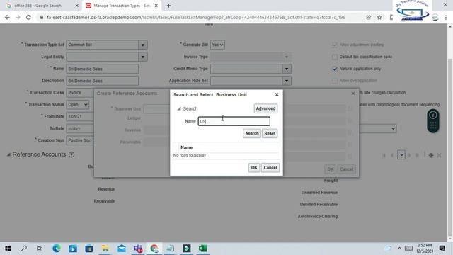Screen dimensions: 453x255
Task: Open the reference accounts page selector dropdown
Action: pos(401,155)
